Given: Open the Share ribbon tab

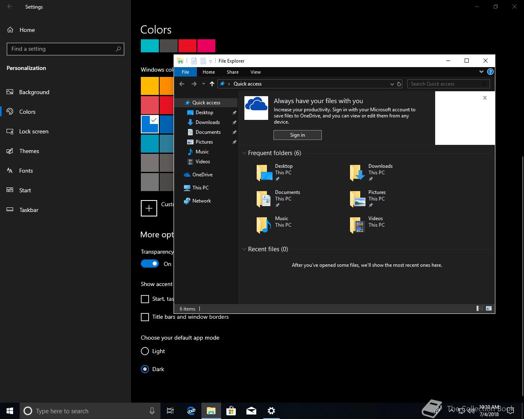Looking at the screenshot, I should click(233, 72).
